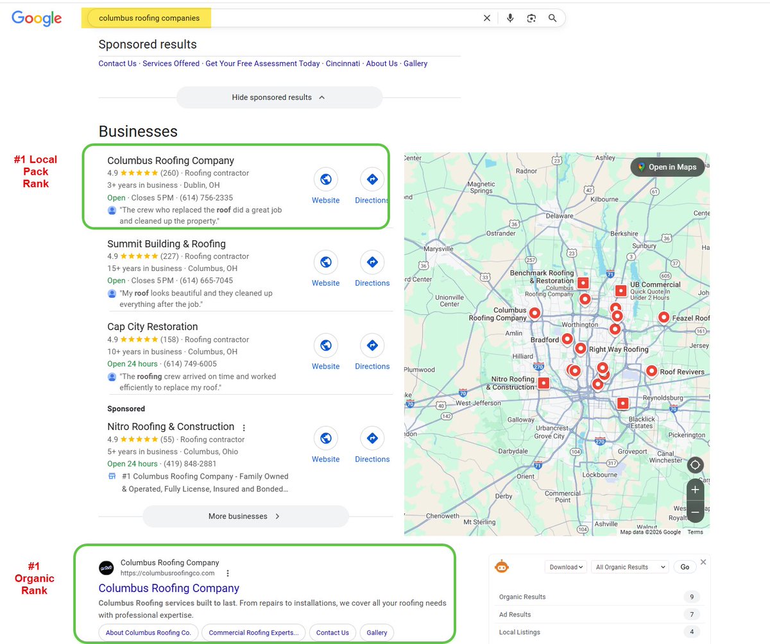Get Directions icon for Columbus Roofing Company
The height and width of the screenshot is (644, 770).
pos(372,179)
